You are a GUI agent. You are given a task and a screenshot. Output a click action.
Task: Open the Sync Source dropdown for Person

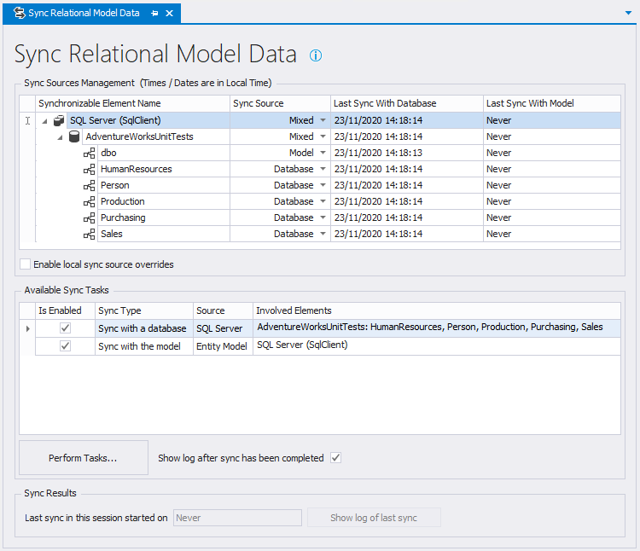(323, 186)
